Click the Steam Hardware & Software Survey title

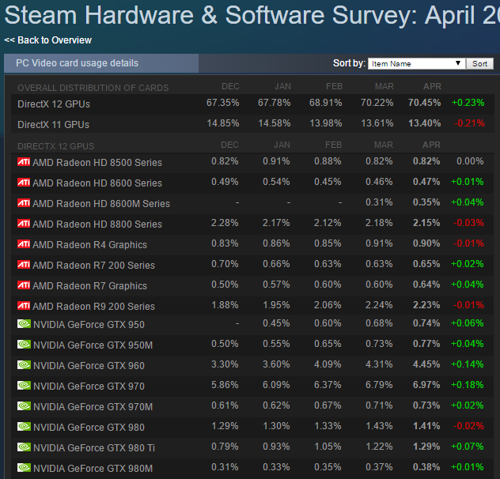252,15
